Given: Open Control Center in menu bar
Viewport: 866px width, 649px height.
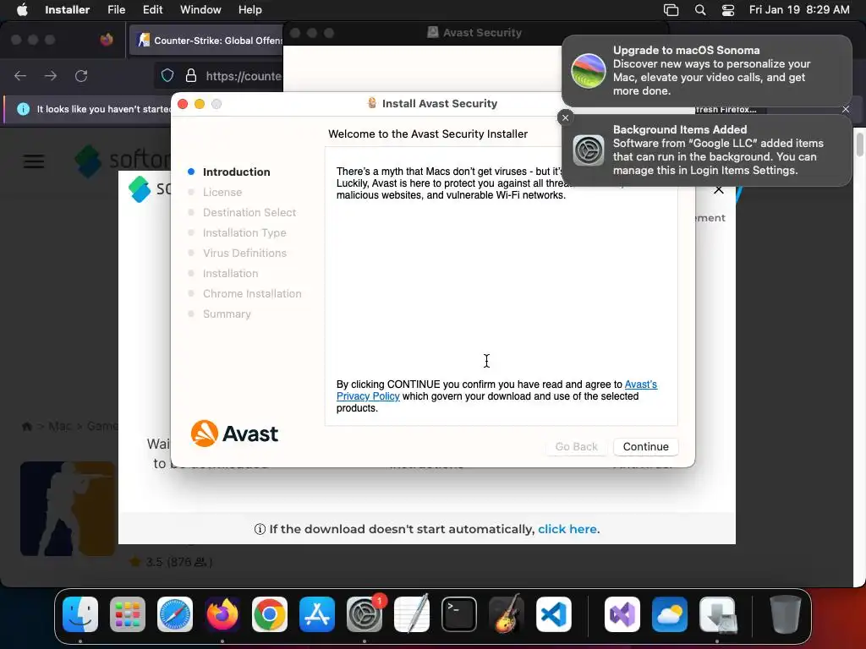Looking at the screenshot, I should click(728, 10).
